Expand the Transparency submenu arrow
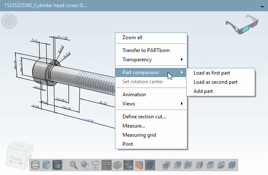 coord(182,60)
